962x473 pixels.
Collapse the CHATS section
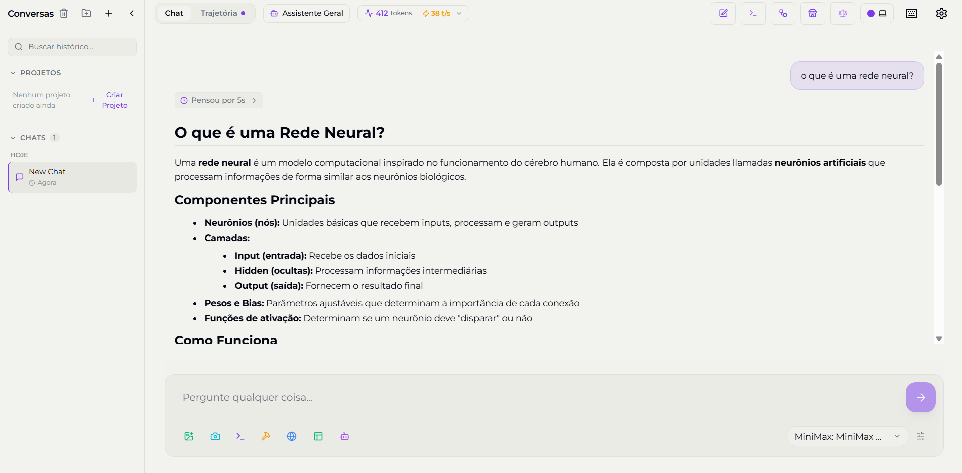pyautogui.click(x=34, y=138)
